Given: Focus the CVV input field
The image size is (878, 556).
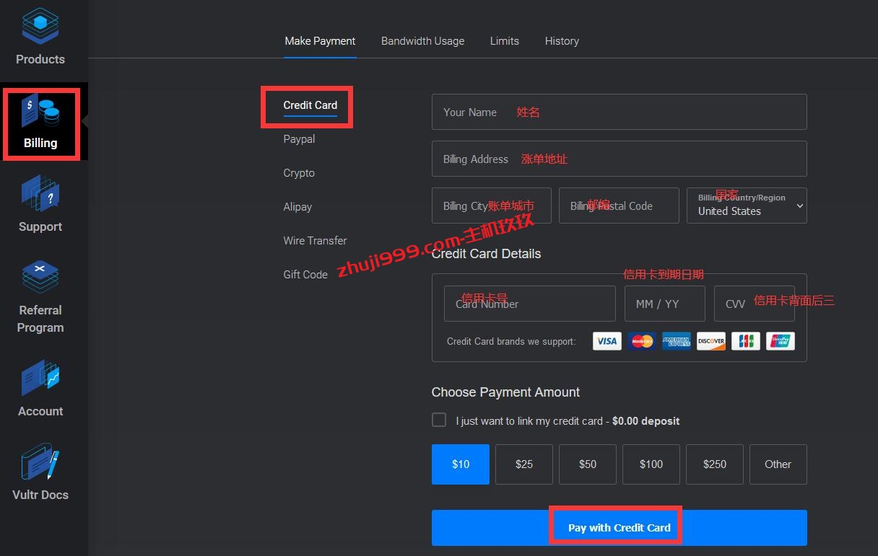Looking at the screenshot, I should (755, 304).
